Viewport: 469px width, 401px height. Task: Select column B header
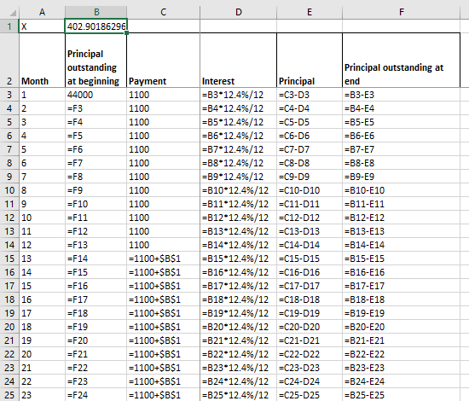coord(96,12)
